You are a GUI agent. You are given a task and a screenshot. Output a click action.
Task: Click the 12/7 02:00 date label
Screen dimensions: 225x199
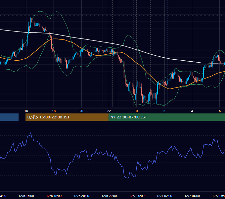pos(164,196)
